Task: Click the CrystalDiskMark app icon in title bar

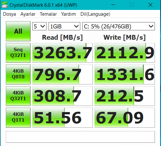Action: click(x=5, y=5)
